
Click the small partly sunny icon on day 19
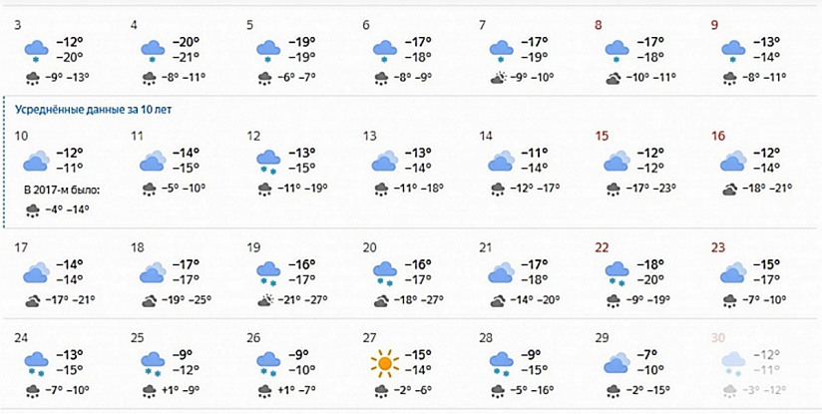pos(266,301)
